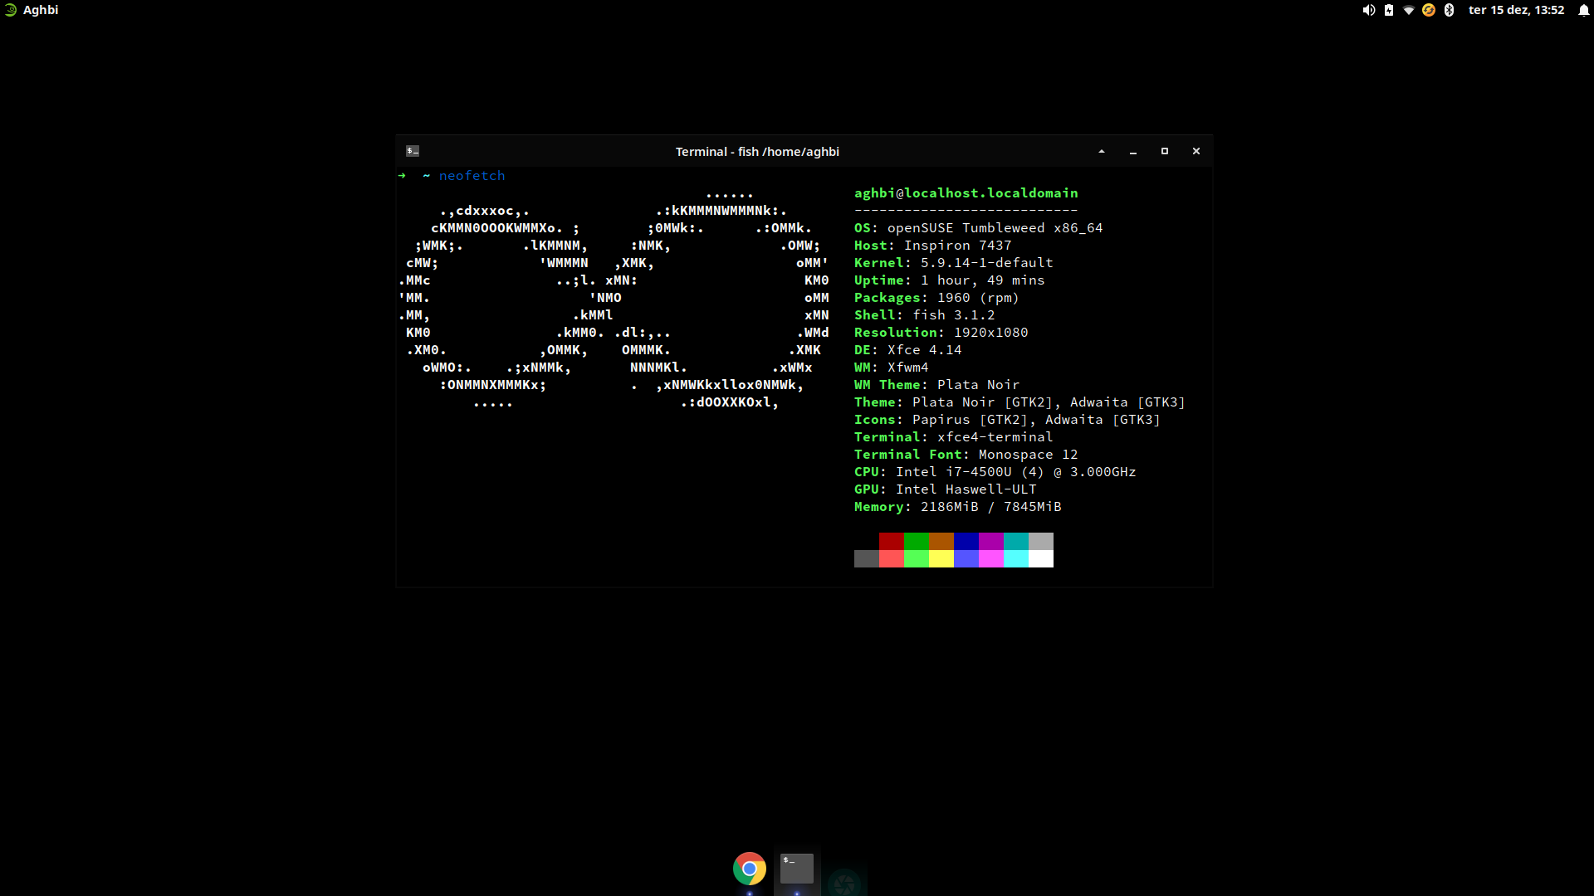Click the bright cyan color block
The image size is (1594, 896).
1016,559
